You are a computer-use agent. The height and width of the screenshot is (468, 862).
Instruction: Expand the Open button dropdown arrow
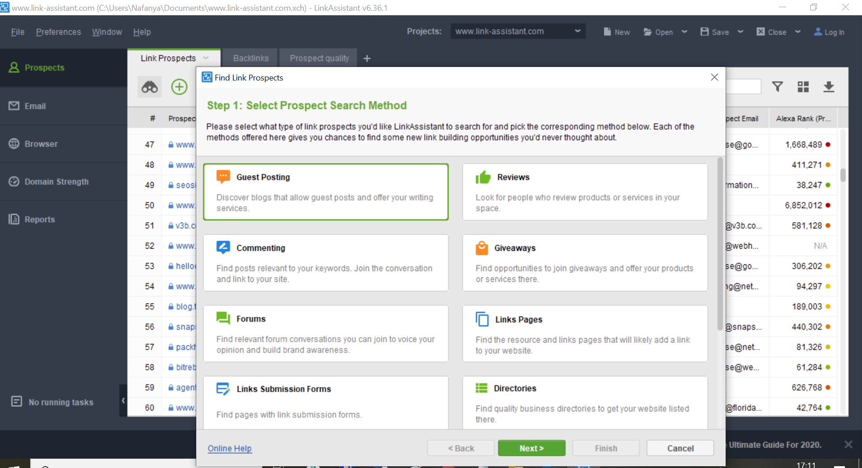click(684, 32)
